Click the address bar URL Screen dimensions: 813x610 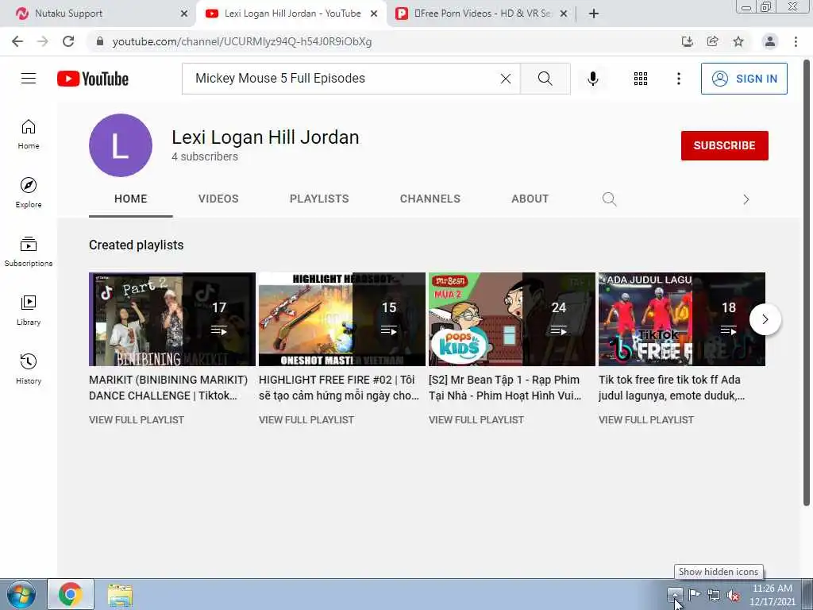242,41
